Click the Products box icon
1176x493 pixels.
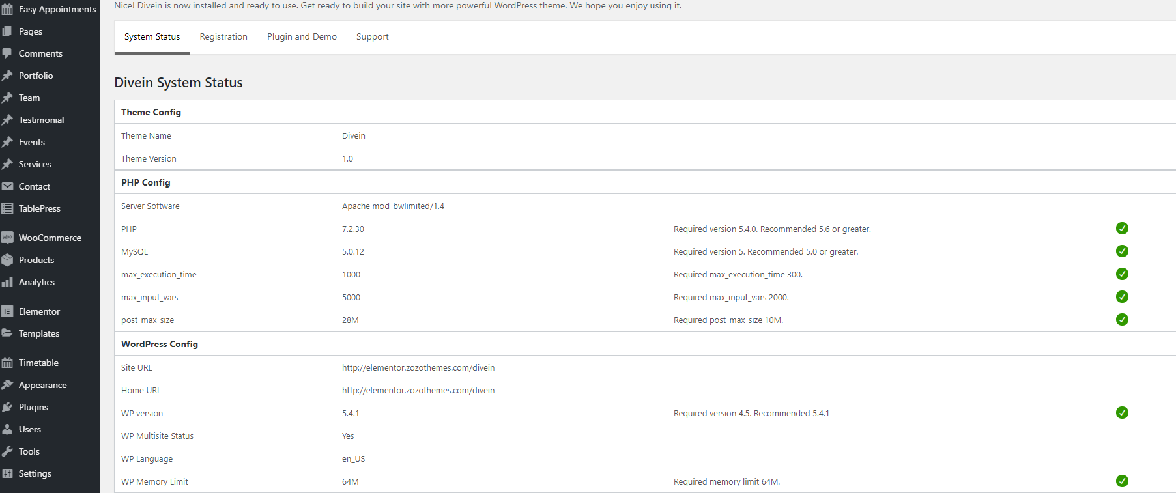pyautogui.click(x=7, y=260)
